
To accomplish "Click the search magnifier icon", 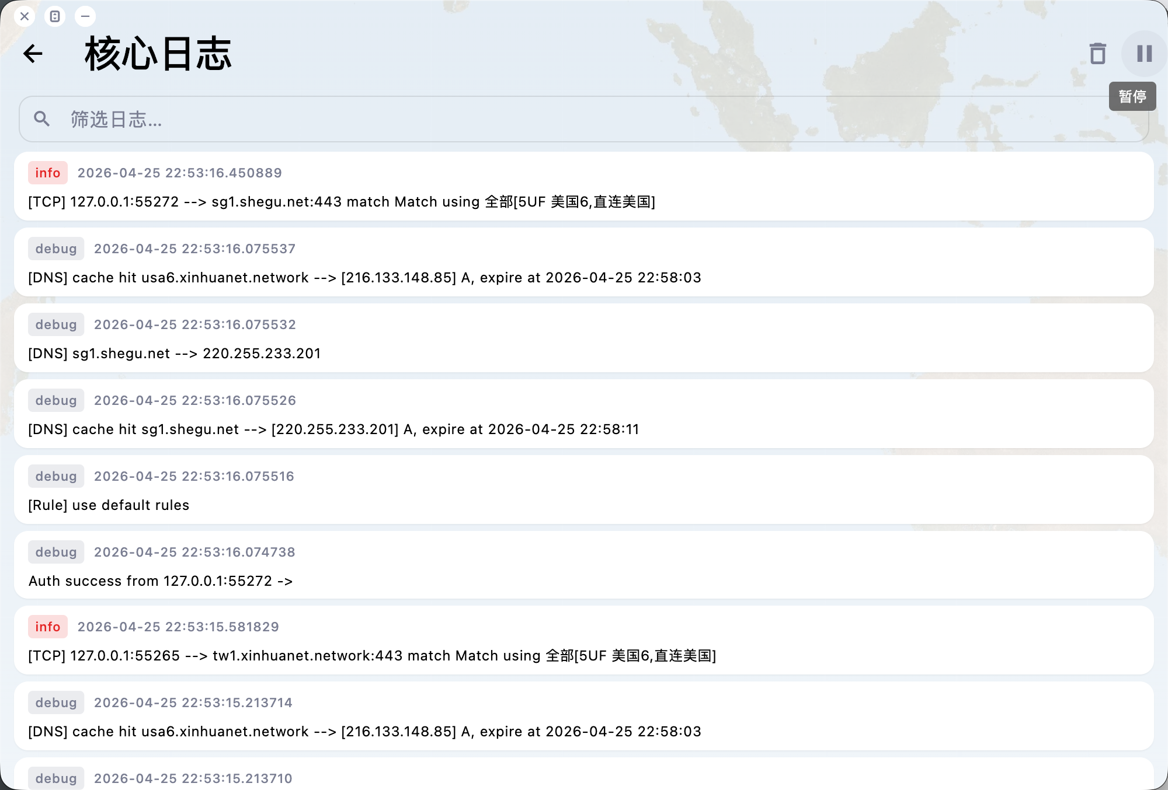I will [41, 119].
